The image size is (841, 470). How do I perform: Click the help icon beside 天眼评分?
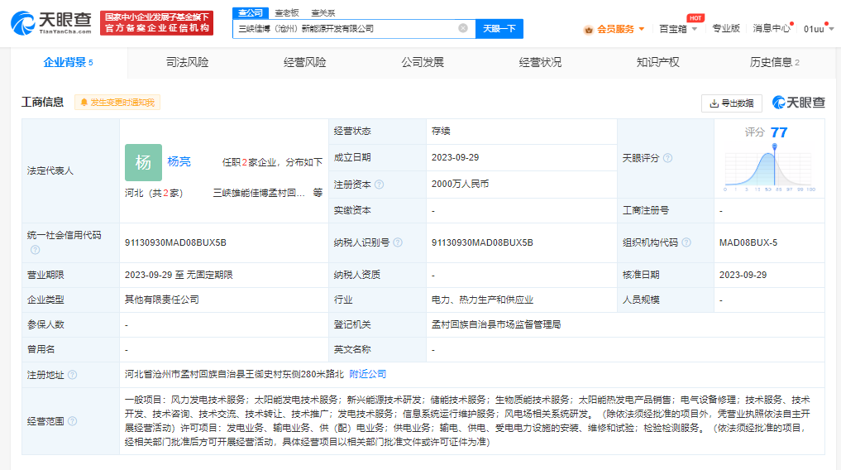(667, 158)
